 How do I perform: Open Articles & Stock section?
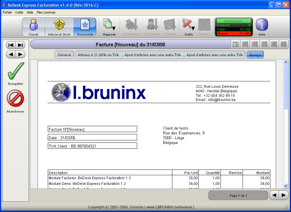59,27
